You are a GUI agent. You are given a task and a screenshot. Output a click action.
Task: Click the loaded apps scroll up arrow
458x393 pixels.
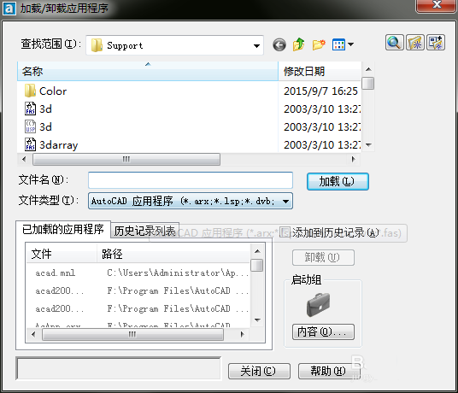[x=257, y=251]
